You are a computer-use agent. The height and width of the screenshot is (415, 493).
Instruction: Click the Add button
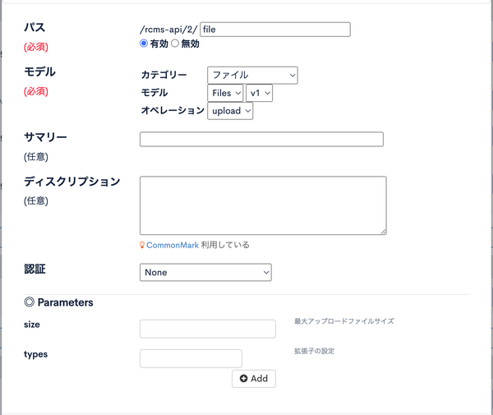coord(254,379)
